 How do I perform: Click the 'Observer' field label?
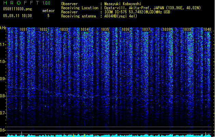pyautogui.click(x=69, y=4)
